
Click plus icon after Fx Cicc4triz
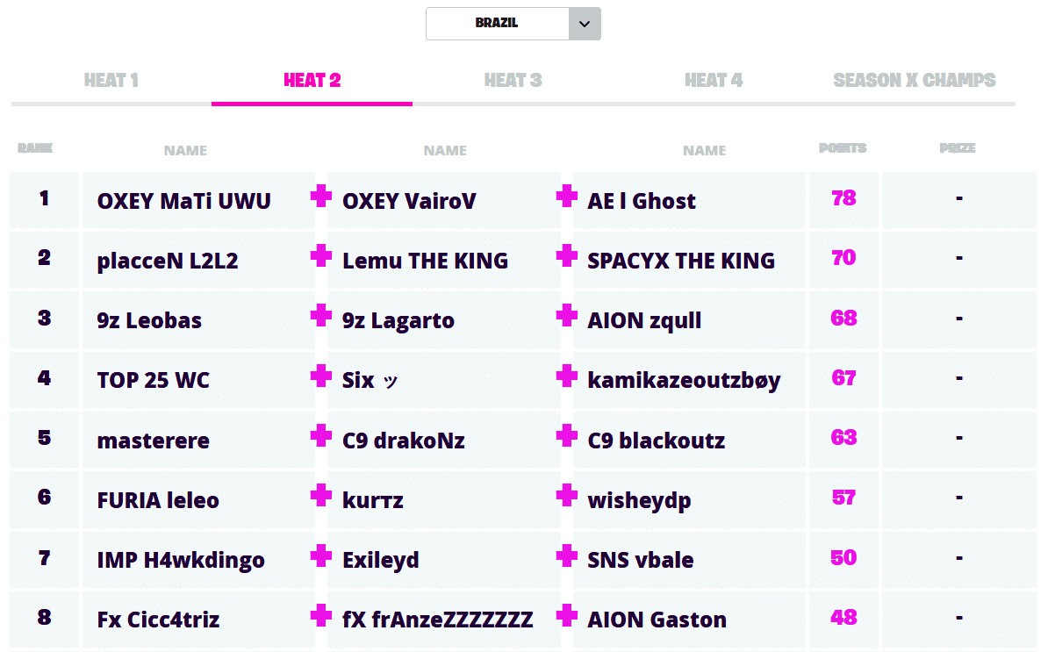[321, 616]
